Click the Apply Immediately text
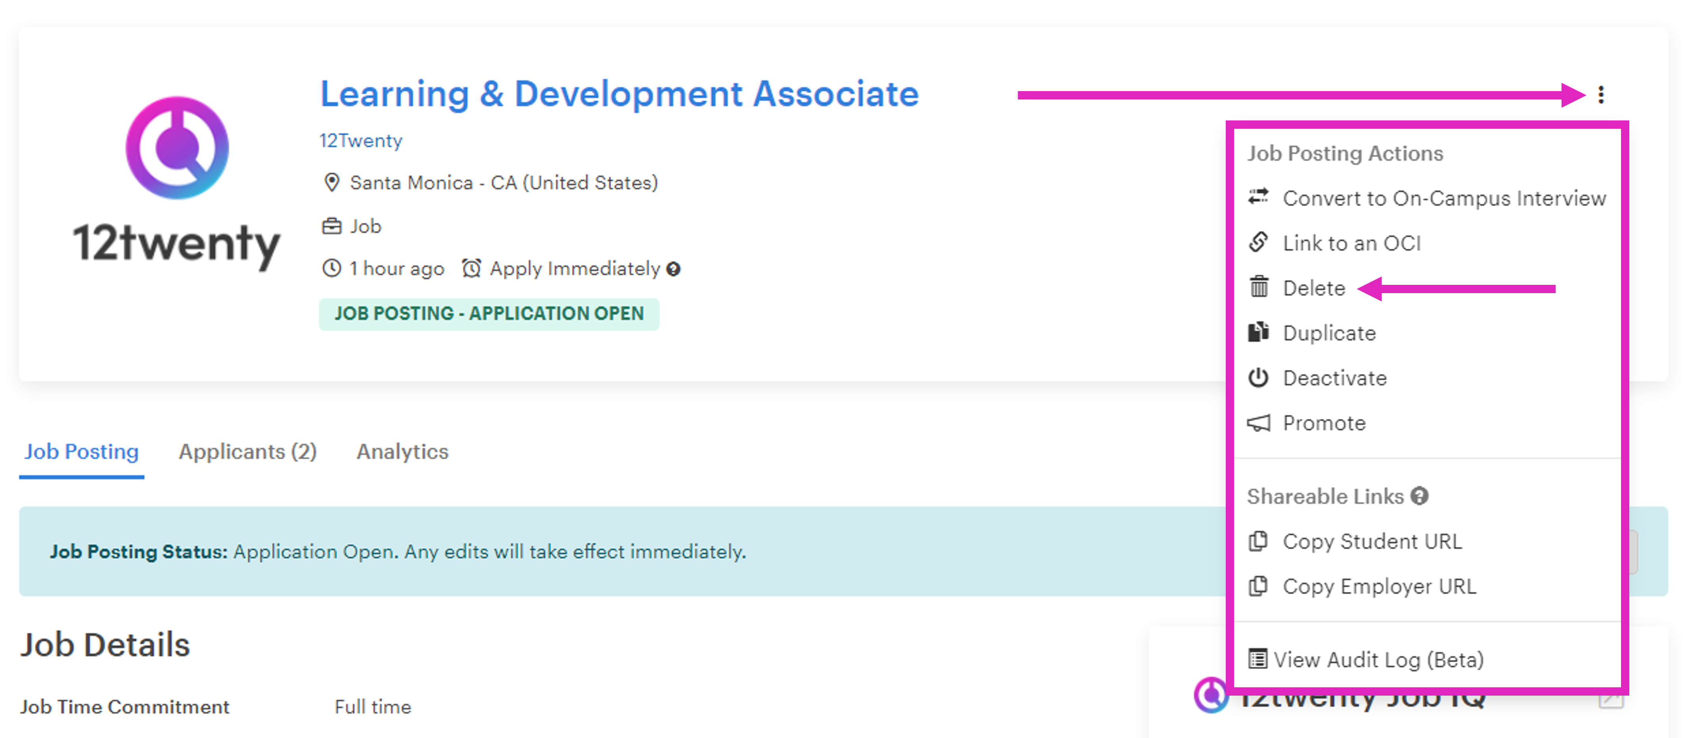Image resolution: width=1686 pixels, height=738 pixels. (x=575, y=269)
